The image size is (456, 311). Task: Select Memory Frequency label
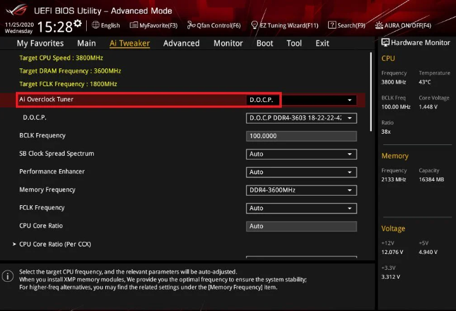(x=47, y=189)
